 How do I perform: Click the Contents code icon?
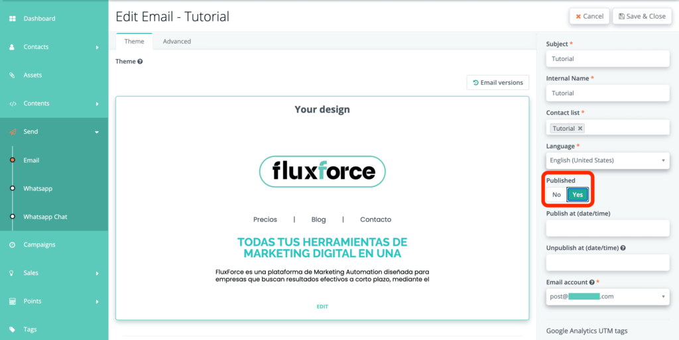[x=13, y=103]
